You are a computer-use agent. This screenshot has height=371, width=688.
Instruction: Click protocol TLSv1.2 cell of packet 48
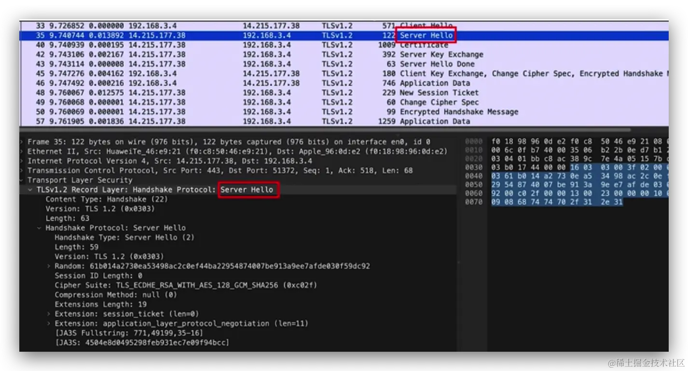337,93
